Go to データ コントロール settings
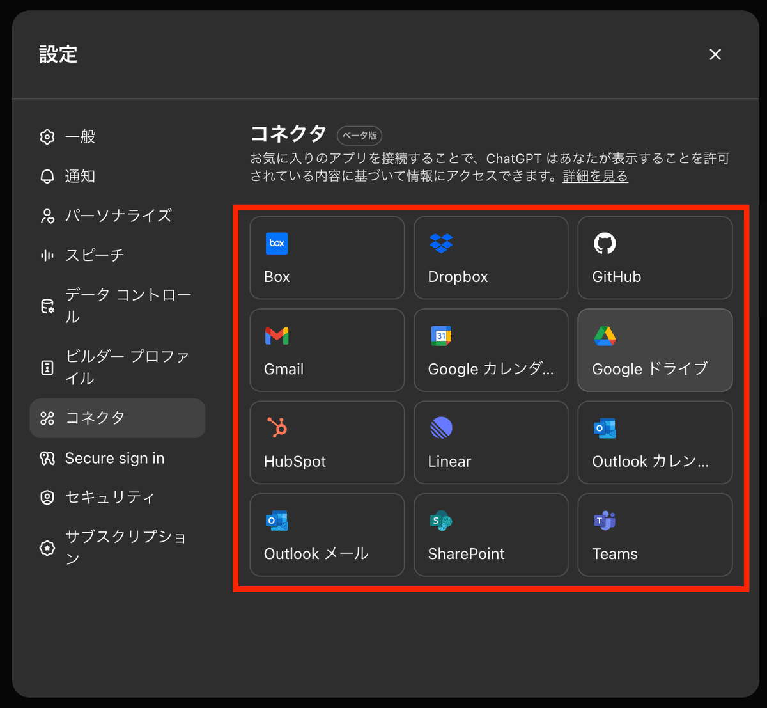This screenshot has height=708, width=767. point(118,305)
